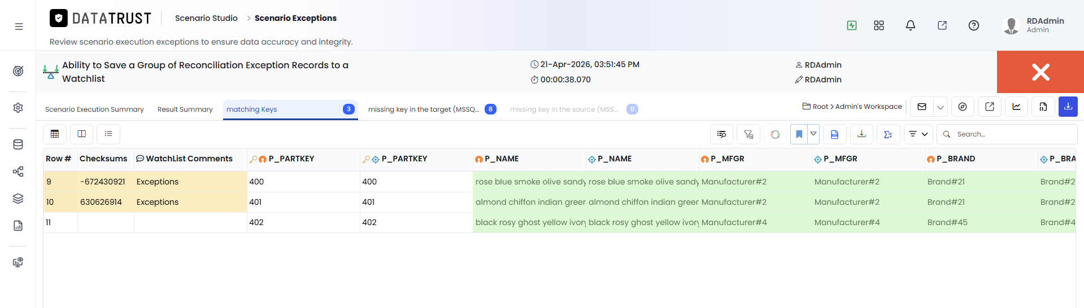Image resolution: width=1084 pixels, height=308 pixels.
Task: Click the email envelope button
Action: click(x=922, y=107)
